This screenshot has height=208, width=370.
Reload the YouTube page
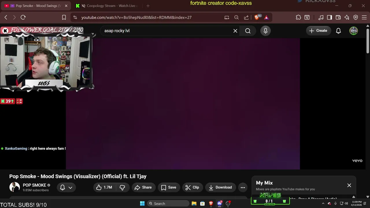pyautogui.click(x=23, y=17)
